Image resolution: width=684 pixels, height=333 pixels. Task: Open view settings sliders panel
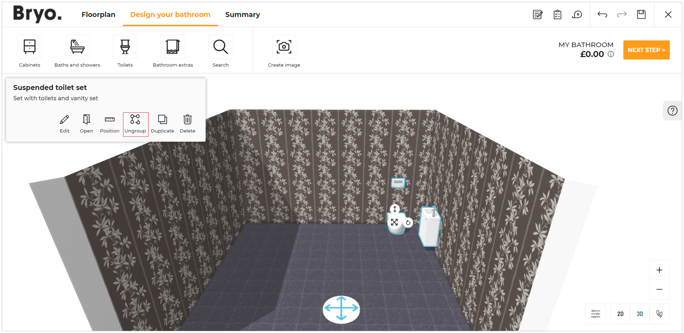(595, 314)
